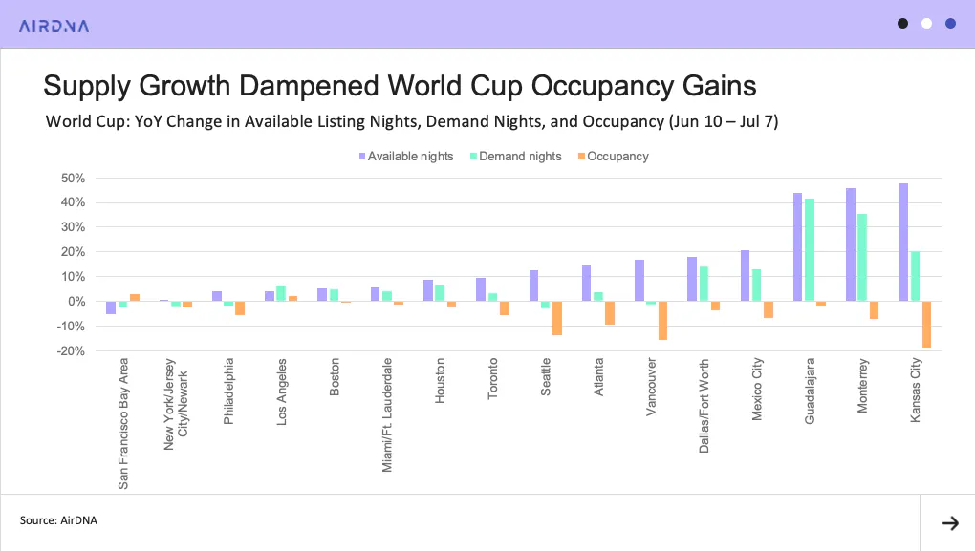Image resolution: width=975 pixels, height=551 pixels.
Task: Click the Seattle occupancy bar
Action: click(557, 318)
